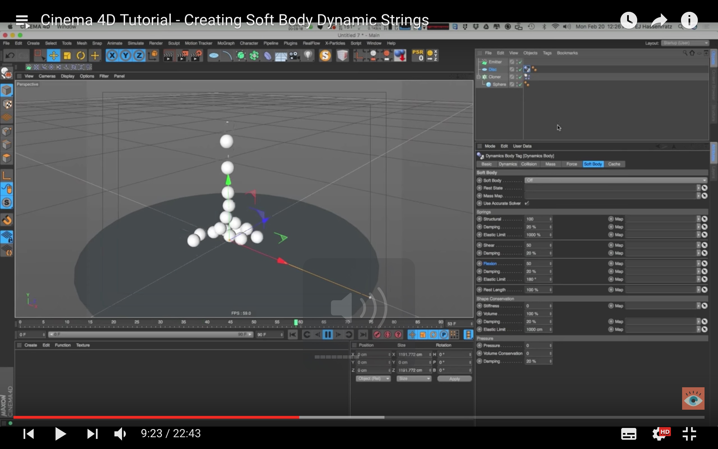
Task: Click the orange S plugin icon
Action: click(x=325, y=56)
